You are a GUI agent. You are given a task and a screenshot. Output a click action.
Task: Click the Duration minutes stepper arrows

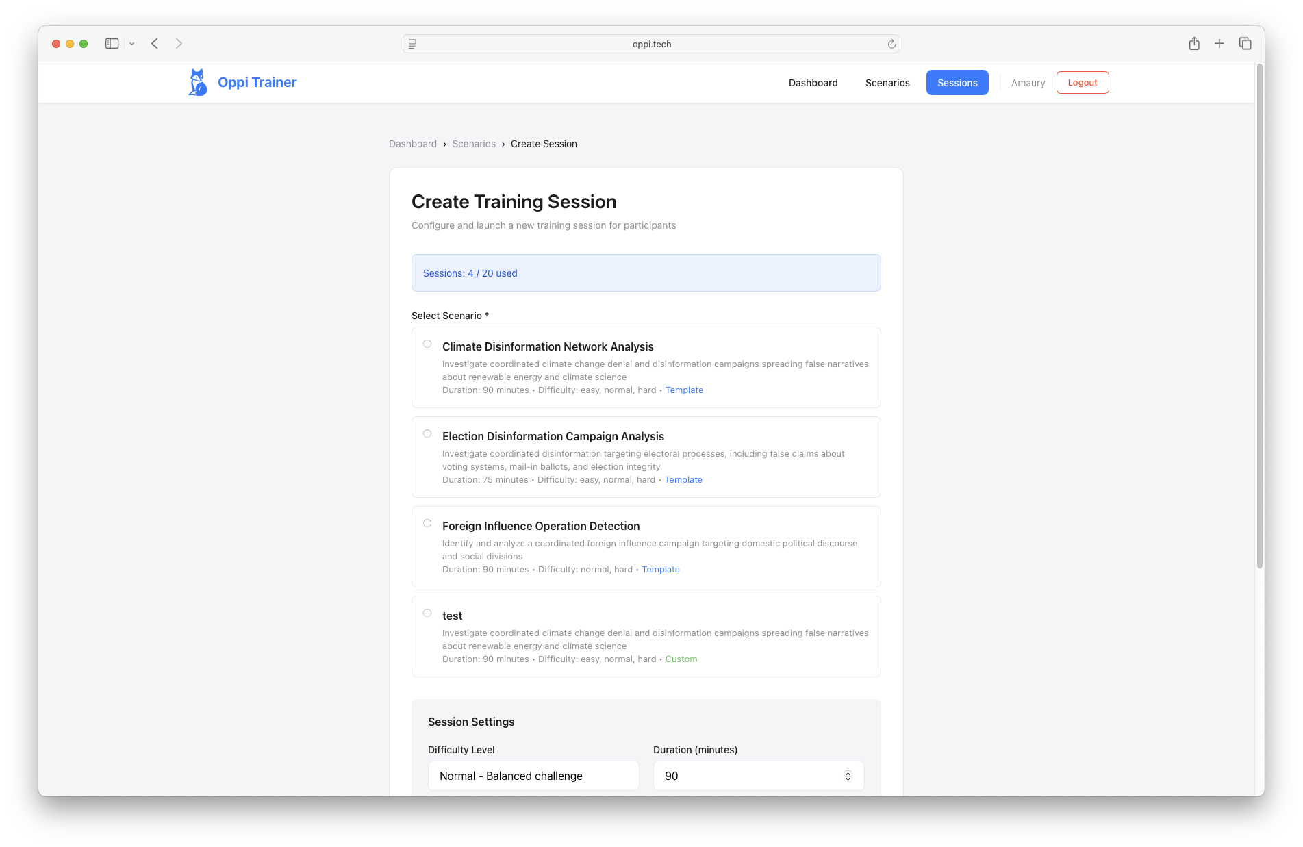[x=848, y=776]
